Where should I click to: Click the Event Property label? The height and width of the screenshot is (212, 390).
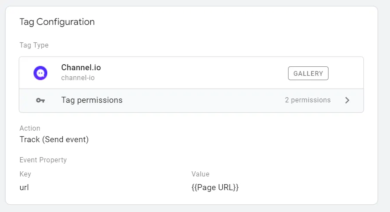[x=43, y=160]
